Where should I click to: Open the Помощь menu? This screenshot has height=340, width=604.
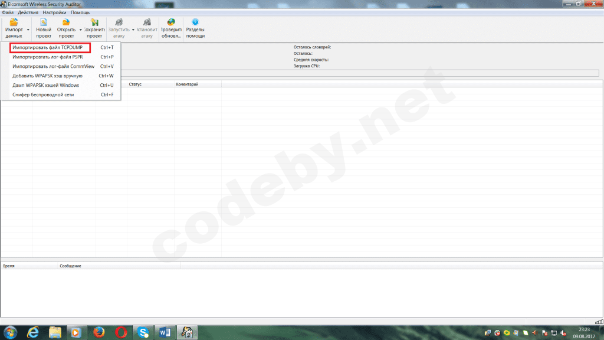(x=80, y=12)
